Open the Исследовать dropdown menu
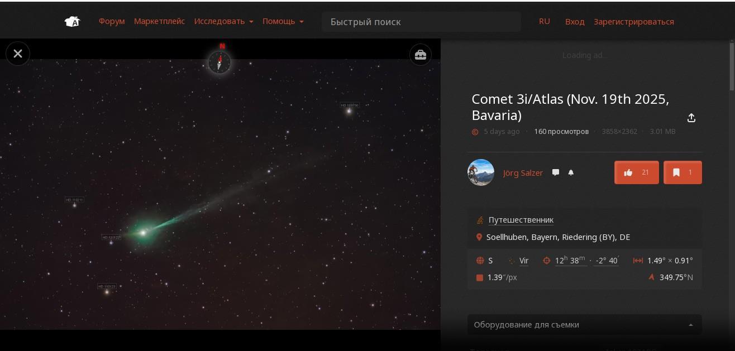 [223, 21]
